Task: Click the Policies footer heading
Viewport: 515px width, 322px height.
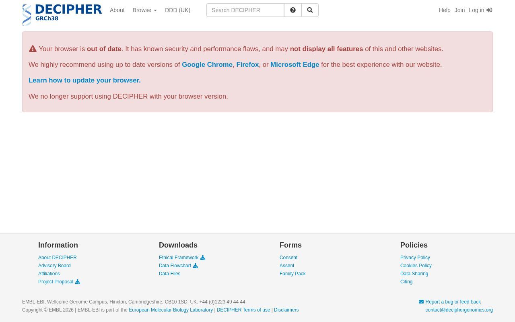Action: pyautogui.click(x=414, y=245)
